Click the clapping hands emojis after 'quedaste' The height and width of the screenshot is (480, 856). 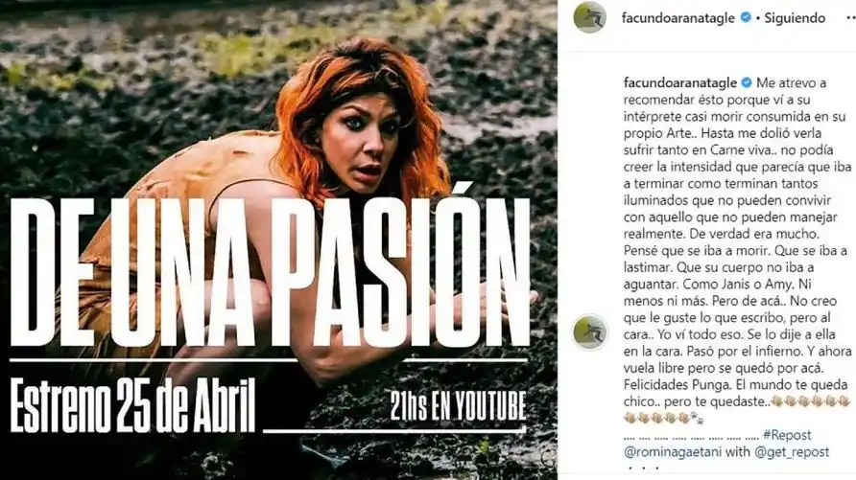811,401
